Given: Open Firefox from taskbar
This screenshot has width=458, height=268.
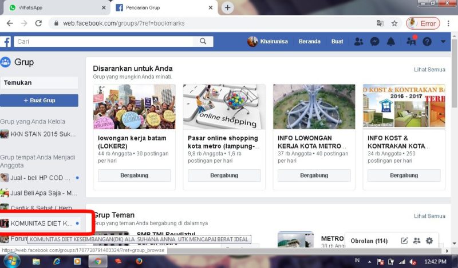Looking at the screenshot, I should coord(139,261).
